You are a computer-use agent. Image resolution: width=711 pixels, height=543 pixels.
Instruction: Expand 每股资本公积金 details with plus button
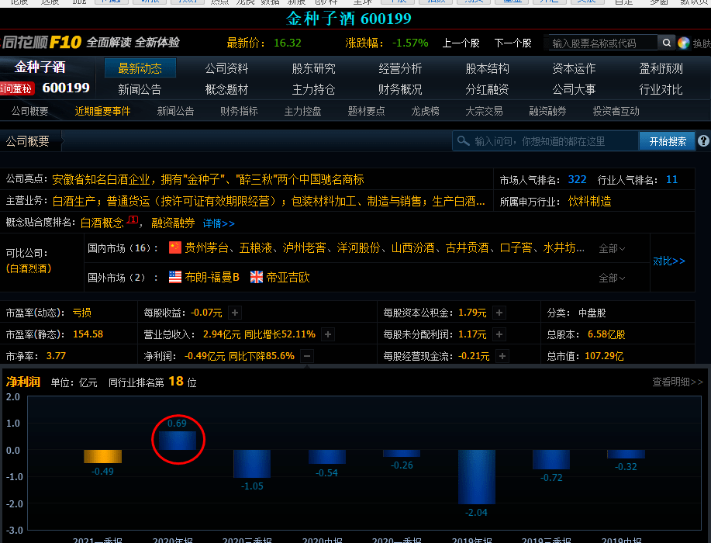tap(499, 313)
